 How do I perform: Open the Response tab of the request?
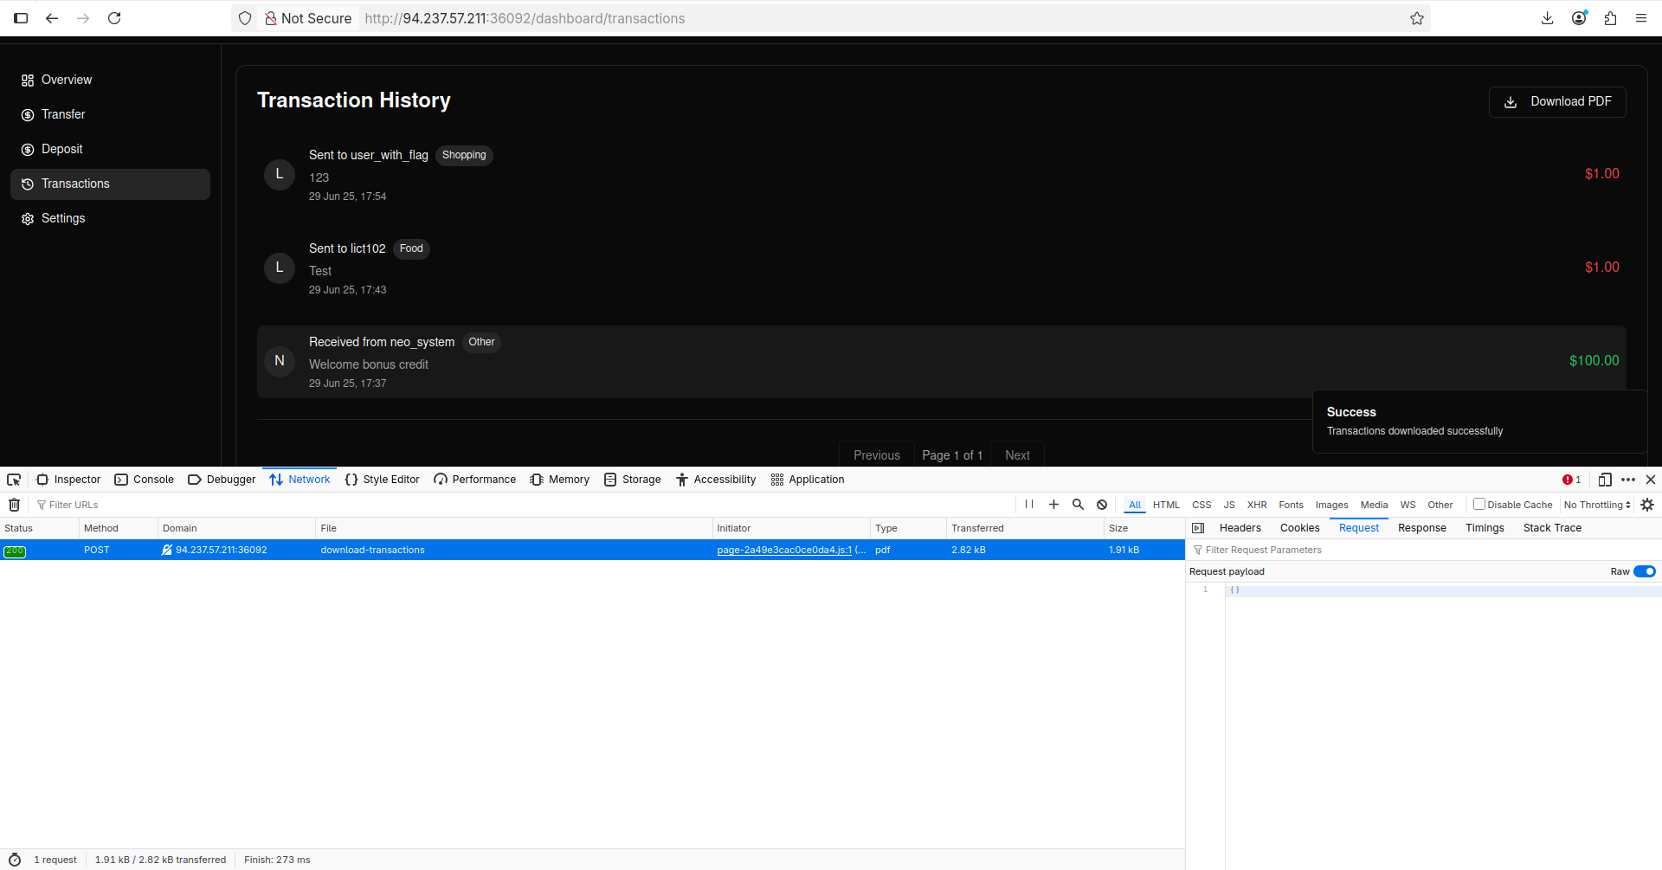click(1421, 528)
